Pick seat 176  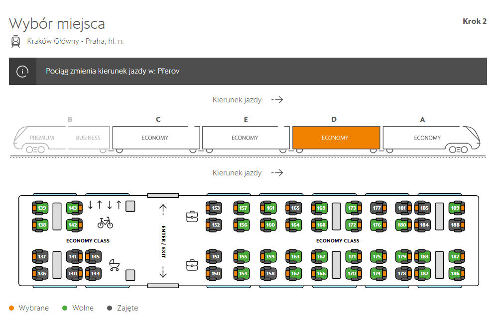[378, 225]
